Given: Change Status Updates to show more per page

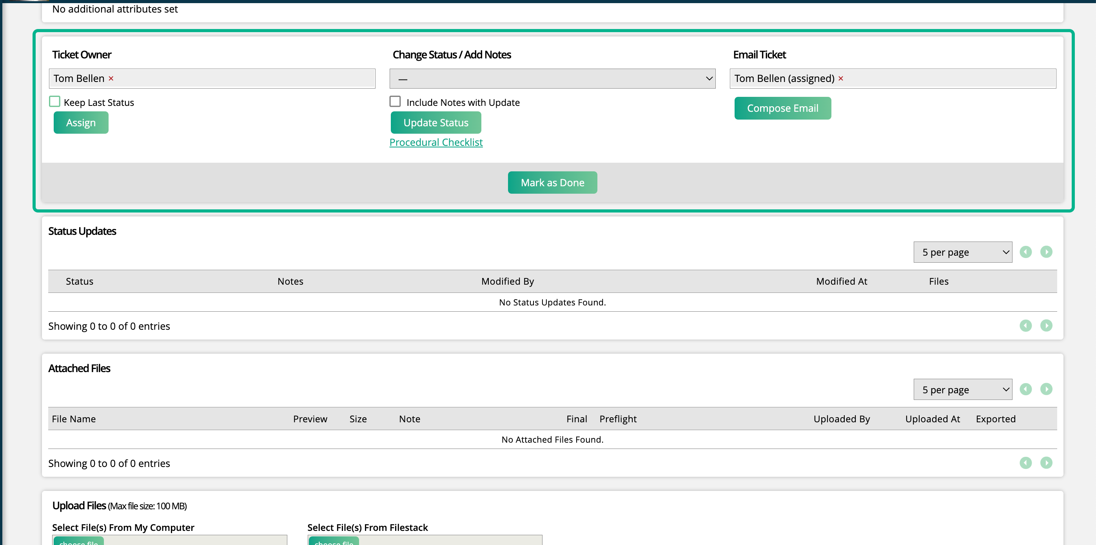Looking at the screenshot, I should 962,252.
